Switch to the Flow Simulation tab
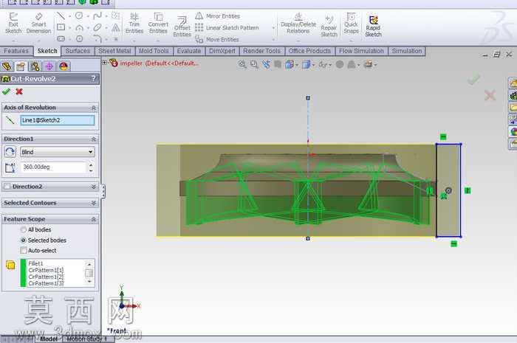The width and height of the screenshot is (517, 343). pyautogui.click(x=361, y=51)
